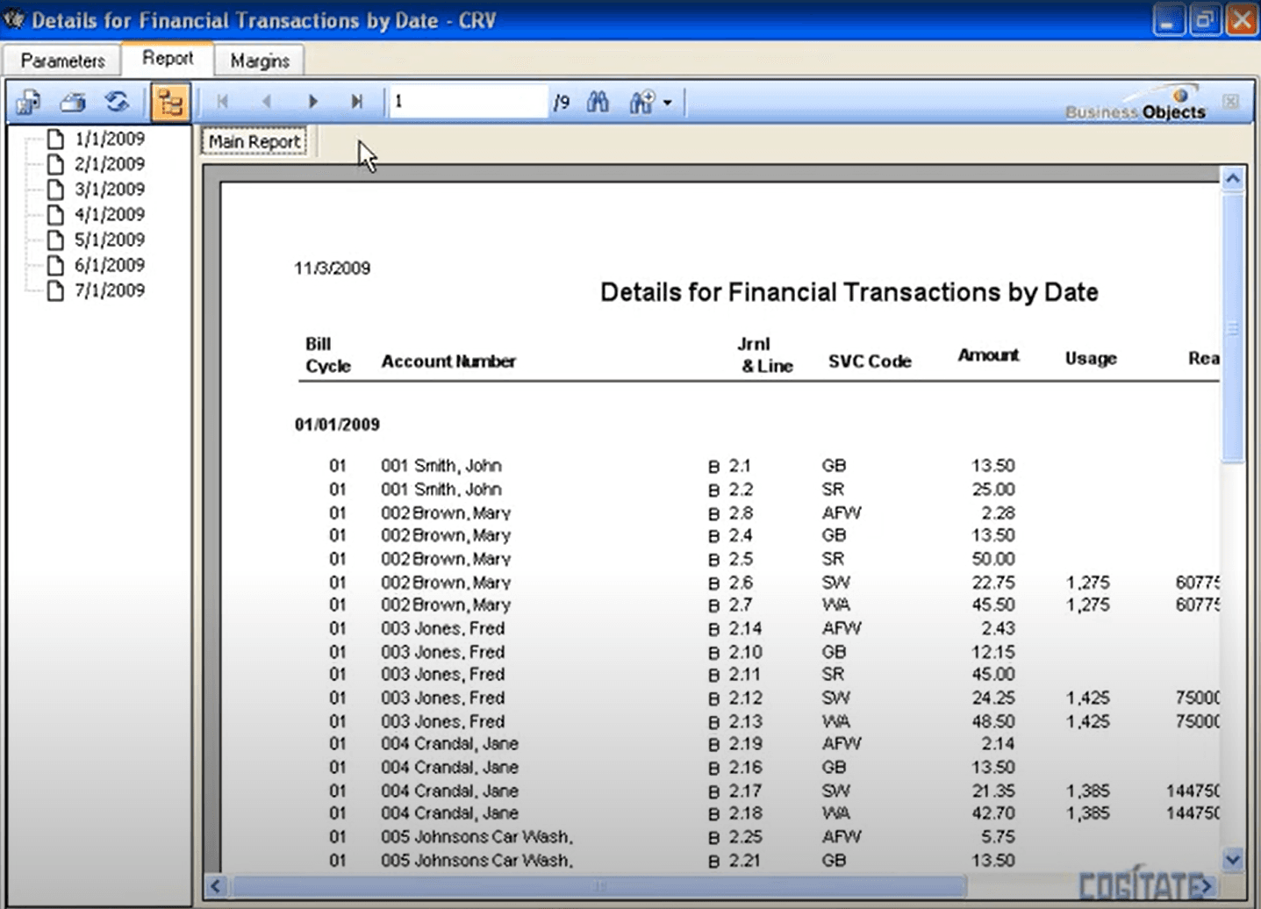Image resolution: width=1261 pixels, height=909 pixels.
Task: Select 5/1/2009 in group tree
Action: tap(109, 240)
